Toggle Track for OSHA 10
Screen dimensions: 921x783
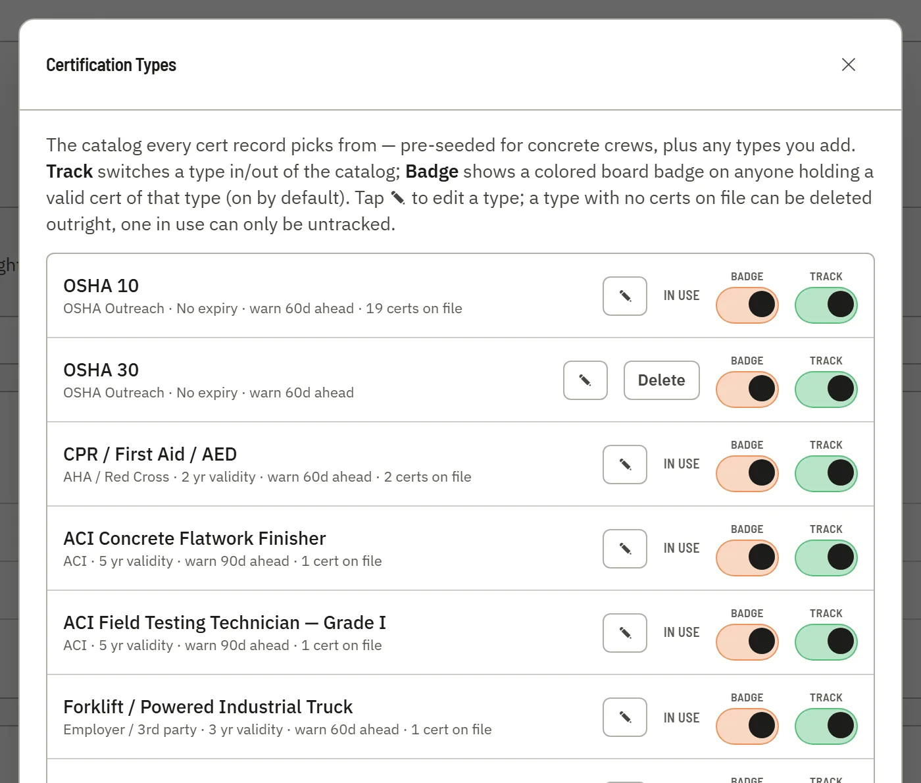[x=826, y=305]
